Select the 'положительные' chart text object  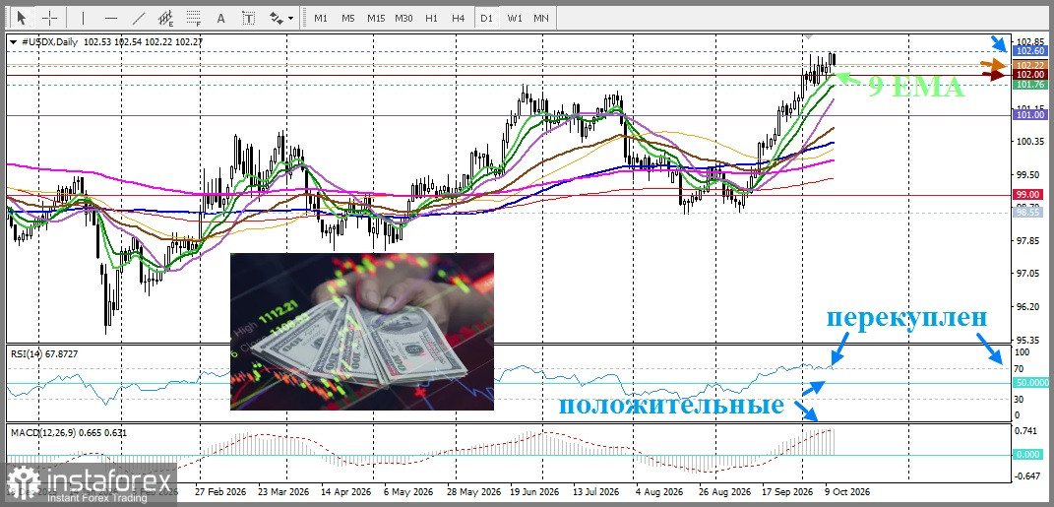coord(671,405)
